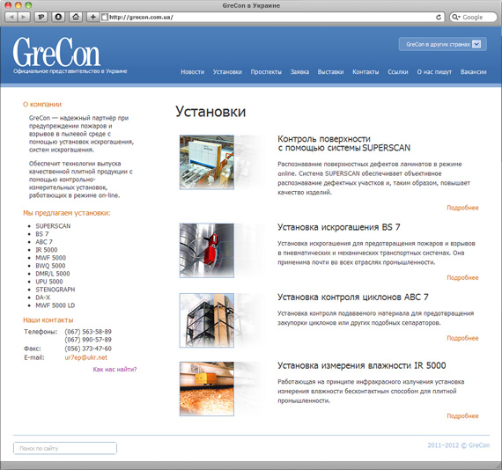Select UPU 5000 in the sidebar list
The height and width of the screenshot is (470, 502).
49,282
